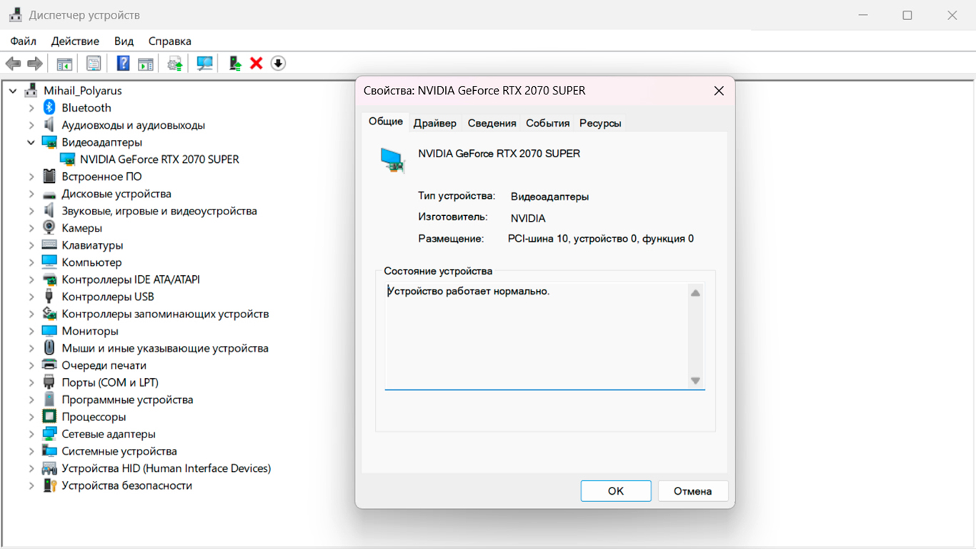Switch to the Драйвер tab
976x549 pixels.
point(434,123)
